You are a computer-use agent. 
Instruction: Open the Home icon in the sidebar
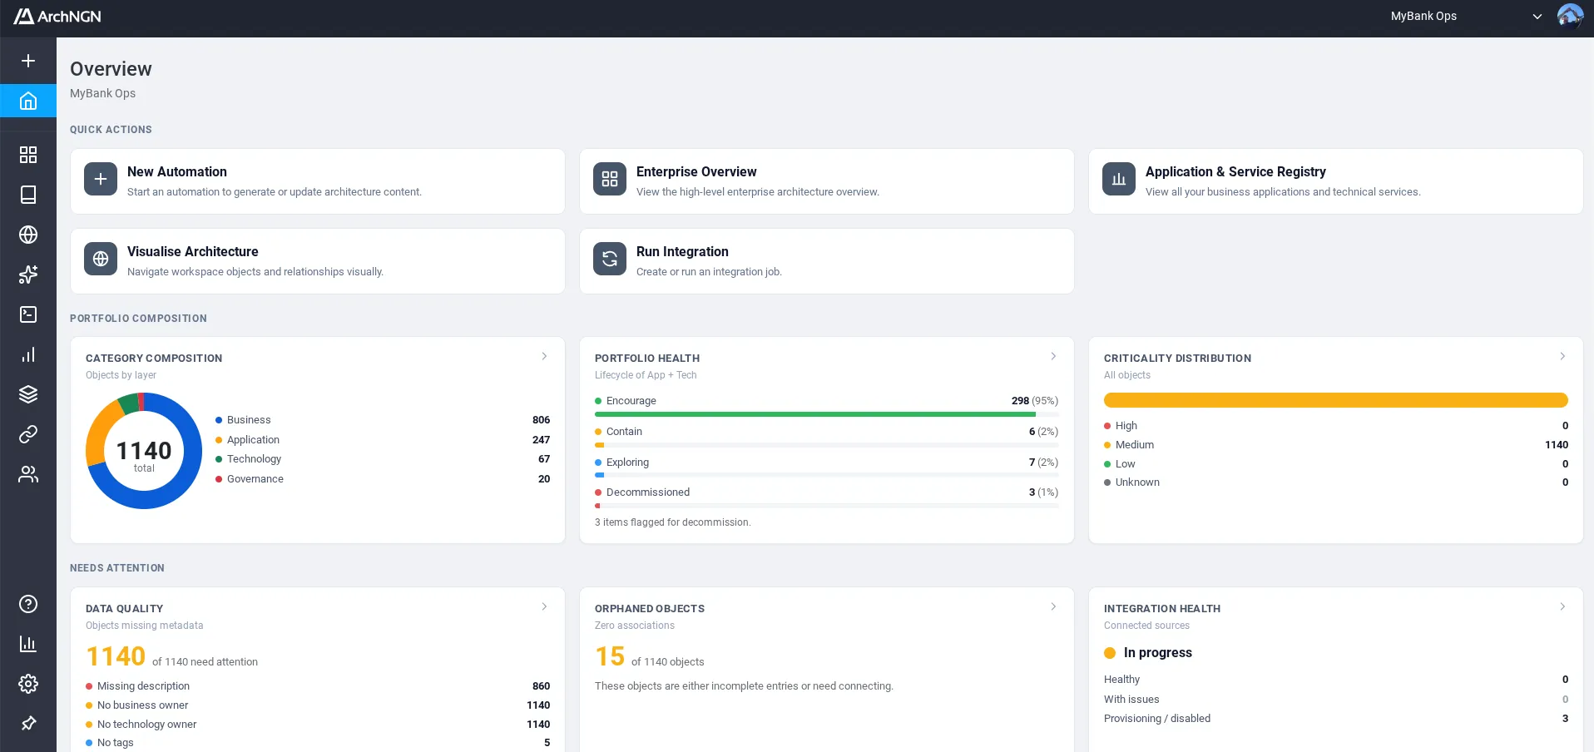pyautogui.click(x=28, y=101)
